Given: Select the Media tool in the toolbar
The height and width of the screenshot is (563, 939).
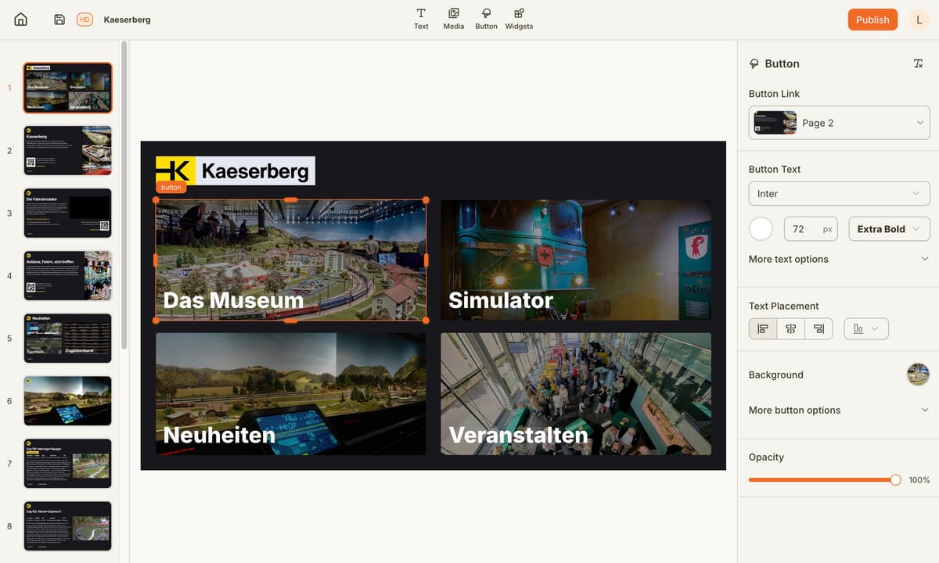Looking at the screenshot, I should pos(453,19).
